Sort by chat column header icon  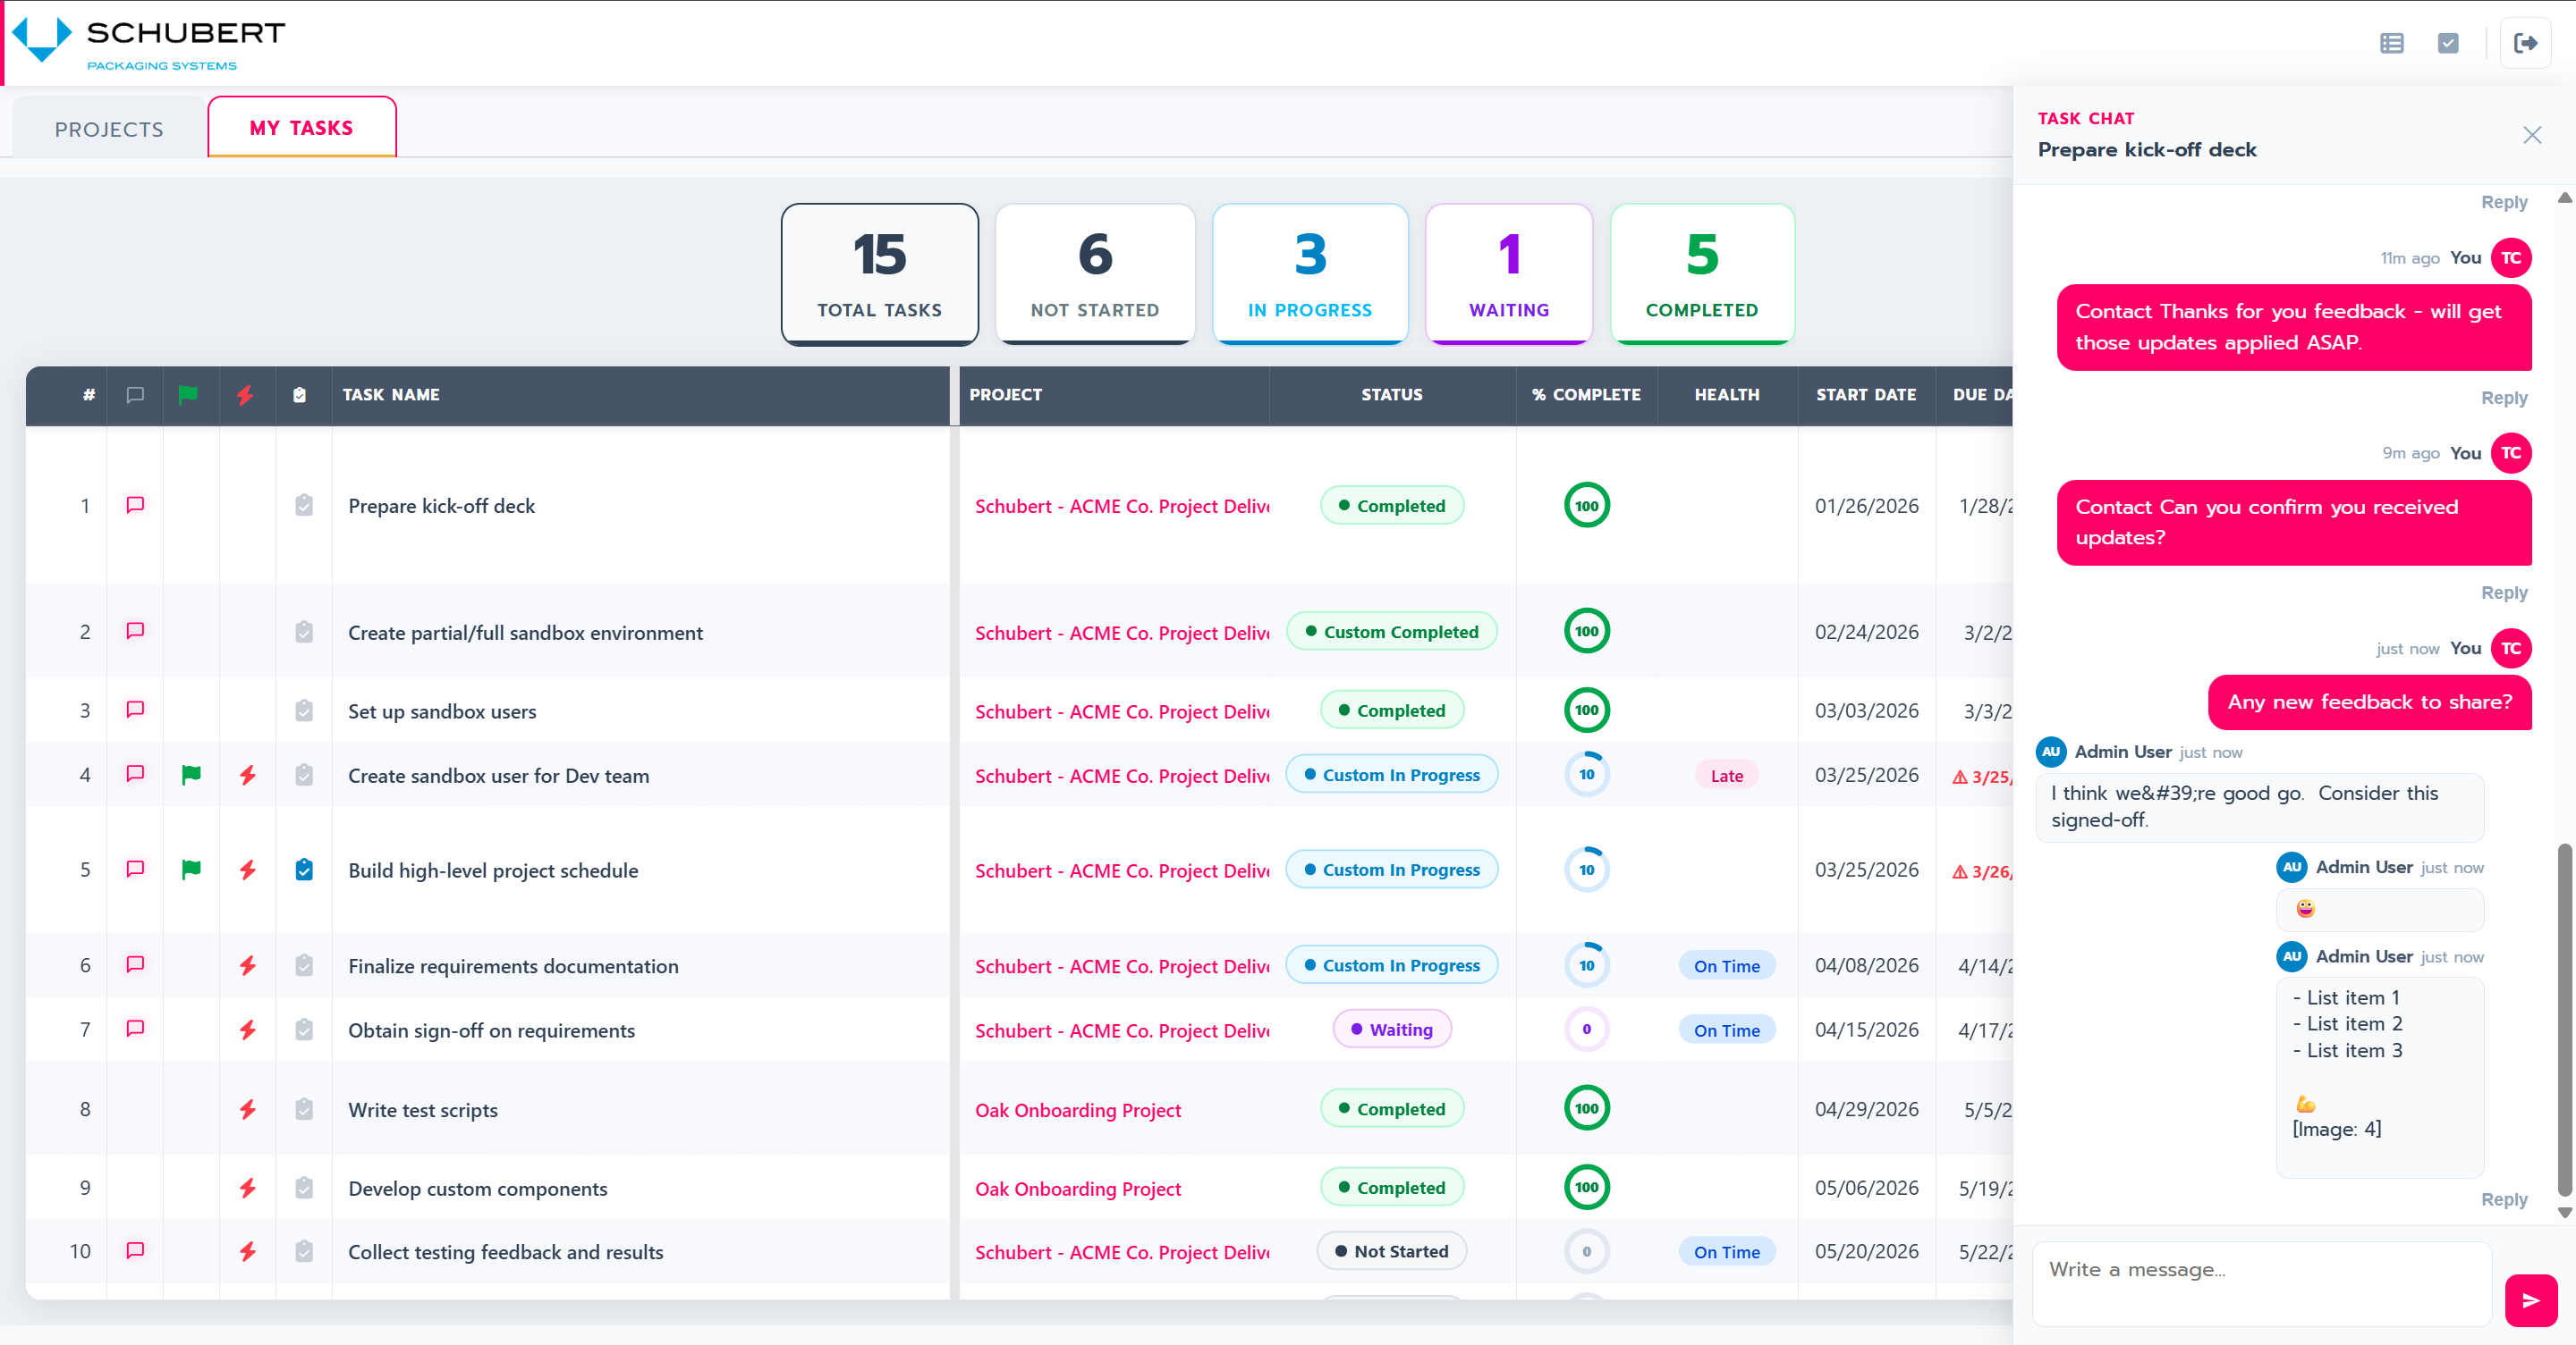(135, 395)
